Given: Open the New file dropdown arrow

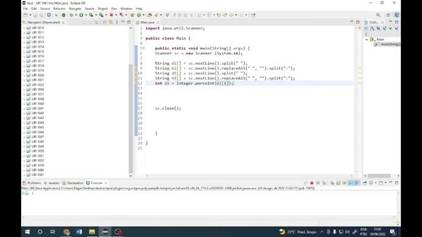Looking at the screenshot, I should pos(30,15).
